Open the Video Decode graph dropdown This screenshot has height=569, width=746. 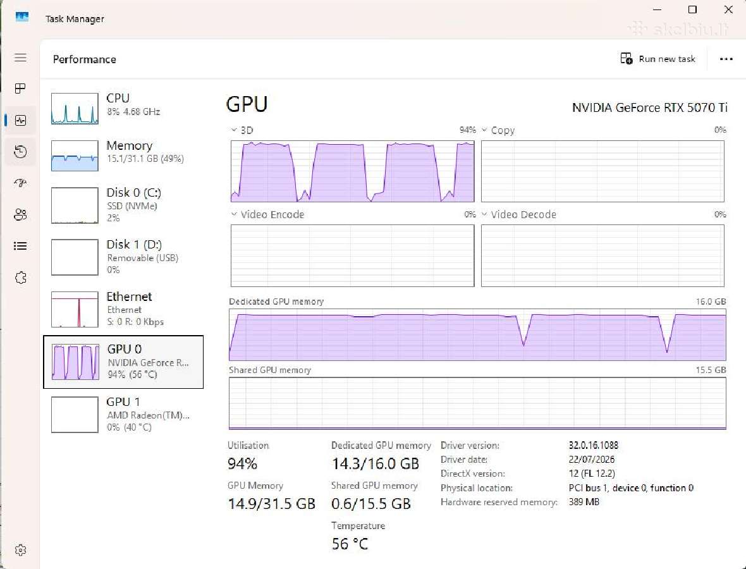click(x=484, y=214)
